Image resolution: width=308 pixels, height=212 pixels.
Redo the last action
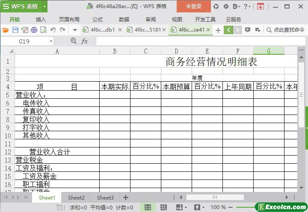[62, 30]
